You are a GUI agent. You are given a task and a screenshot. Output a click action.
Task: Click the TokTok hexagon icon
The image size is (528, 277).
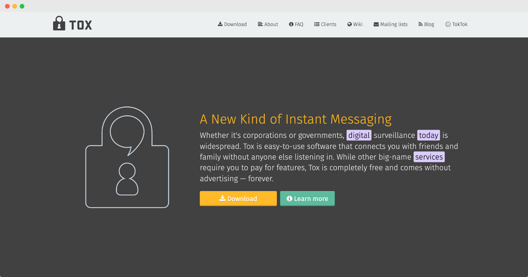448,24
